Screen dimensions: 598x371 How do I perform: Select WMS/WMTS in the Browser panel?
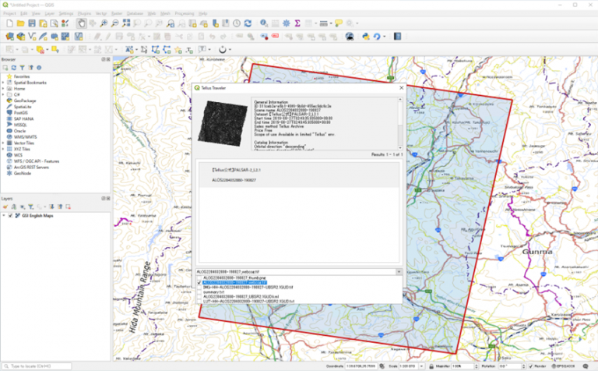(x=25, y=136)
